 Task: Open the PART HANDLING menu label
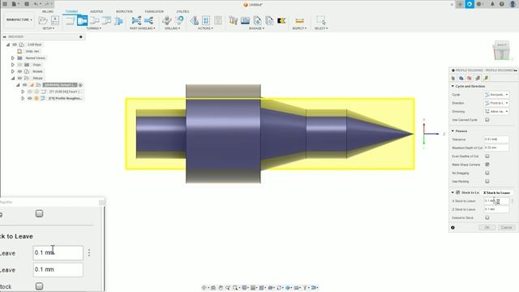(143, 28)
